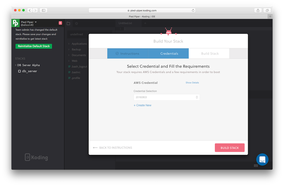
Task: Add a new Safari tab
Action: [x=270, y=17]
